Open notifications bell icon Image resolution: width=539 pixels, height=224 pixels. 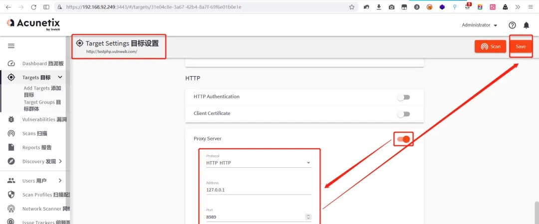(527, 25)
